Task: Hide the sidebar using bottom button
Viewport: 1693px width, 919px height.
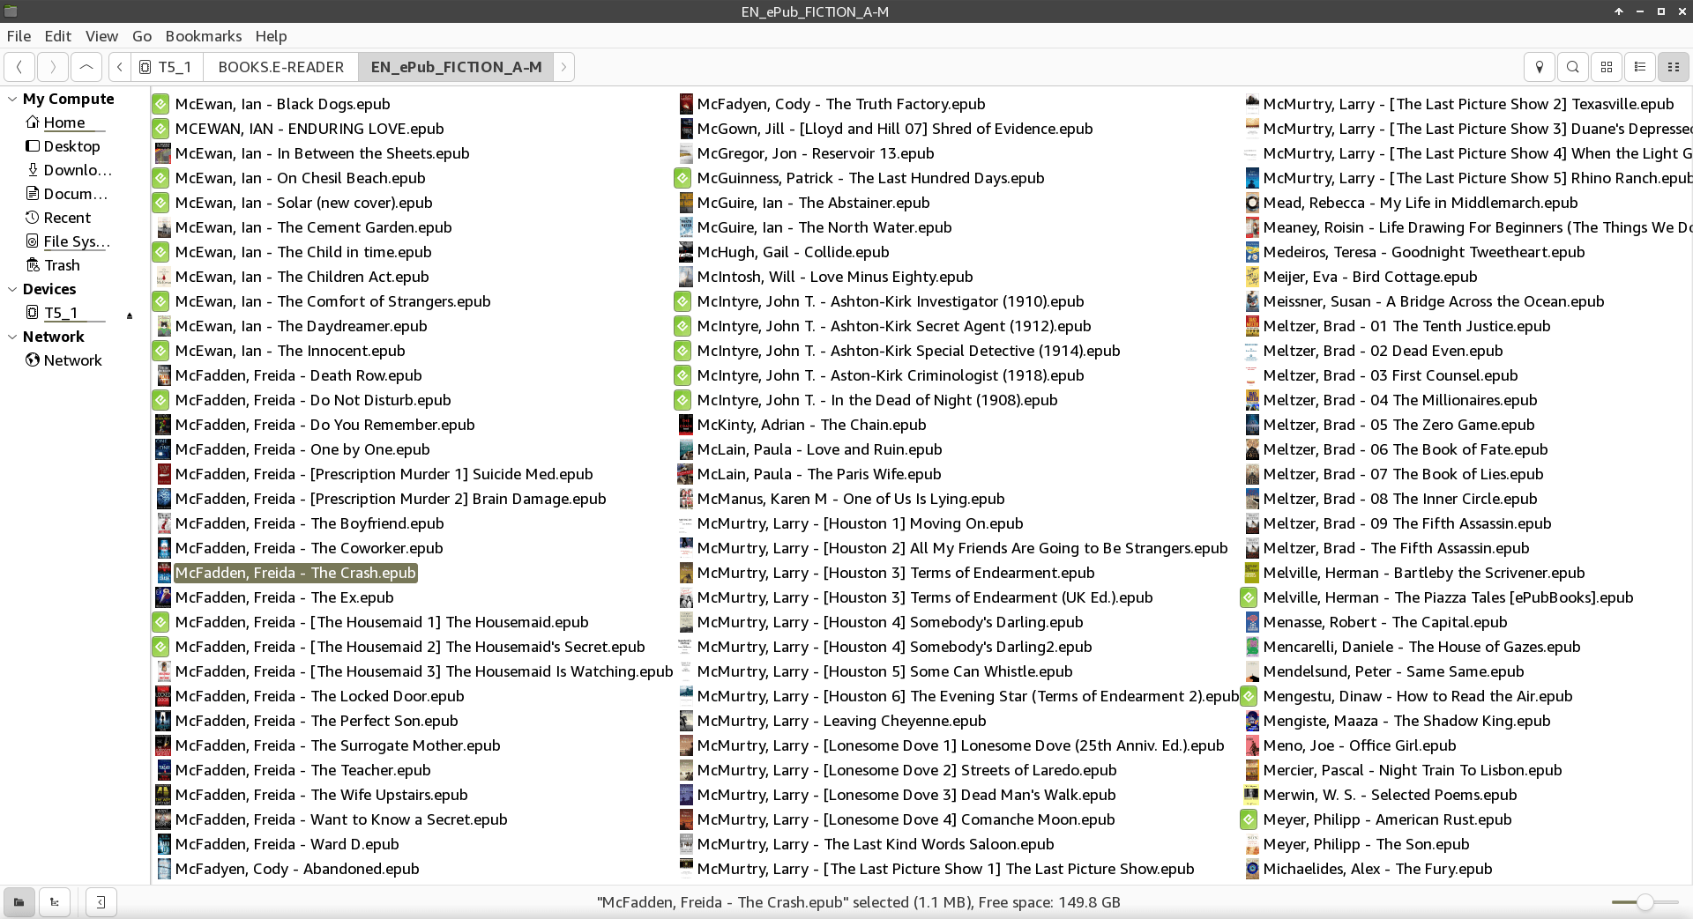Action: tap(101, 902)
